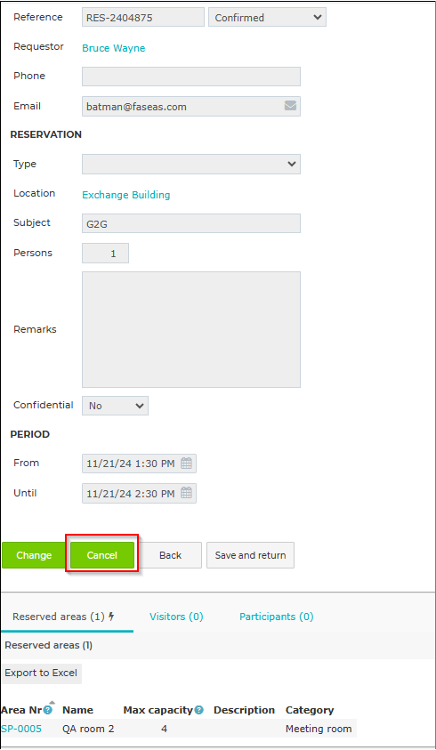Click the Category column header
This screenshot has height=750, width=436.
pos(310,710)
